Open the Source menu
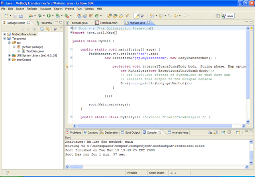 click(x=20, y=9)
